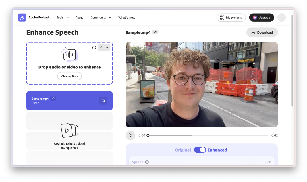
Task: Go to the Plans page
Action: [79, 18]
